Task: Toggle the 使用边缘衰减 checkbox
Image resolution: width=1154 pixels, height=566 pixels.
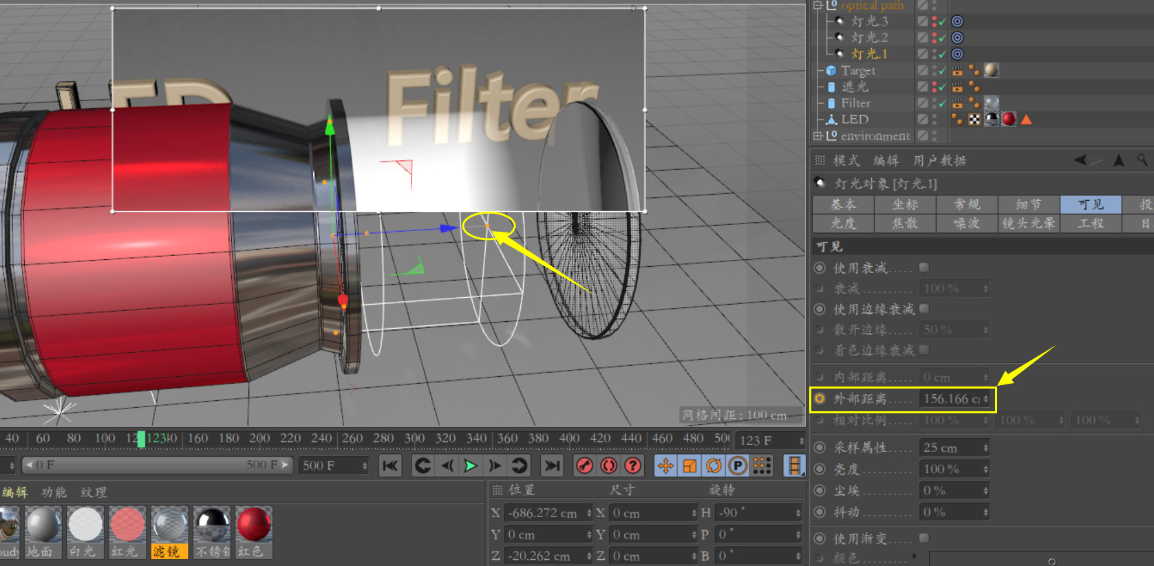Action: [924, 308]
